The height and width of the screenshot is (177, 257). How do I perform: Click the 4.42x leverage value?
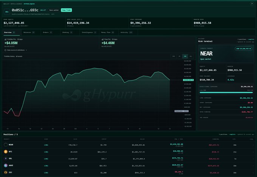[231, 80]
